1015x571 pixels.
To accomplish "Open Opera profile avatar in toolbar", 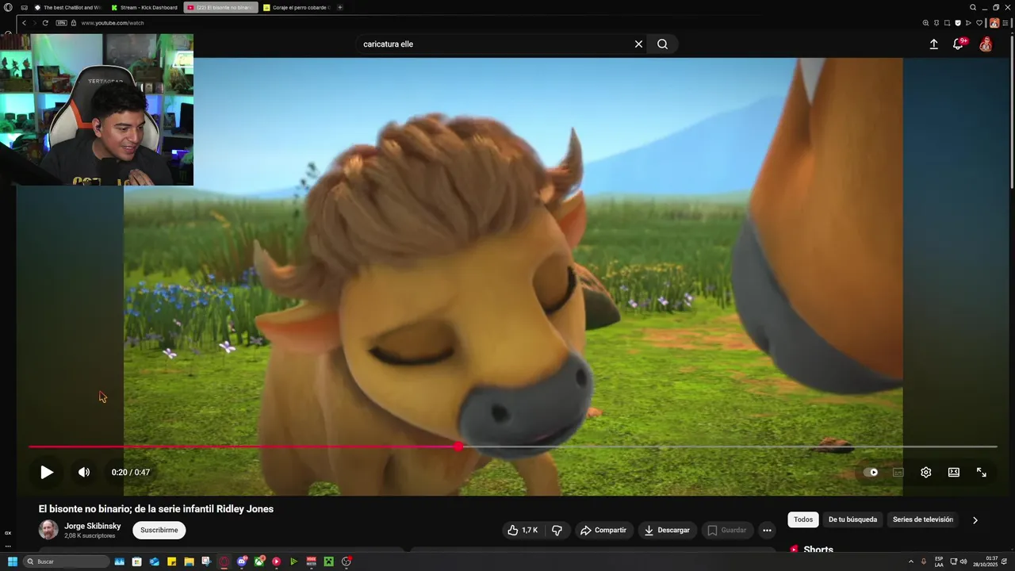I will (x=994, y=23).
